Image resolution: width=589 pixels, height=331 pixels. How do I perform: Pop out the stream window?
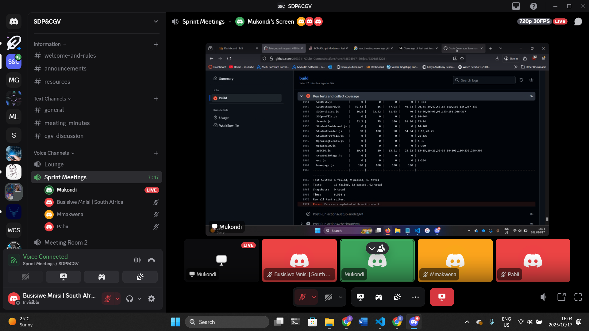pos(561,297)
